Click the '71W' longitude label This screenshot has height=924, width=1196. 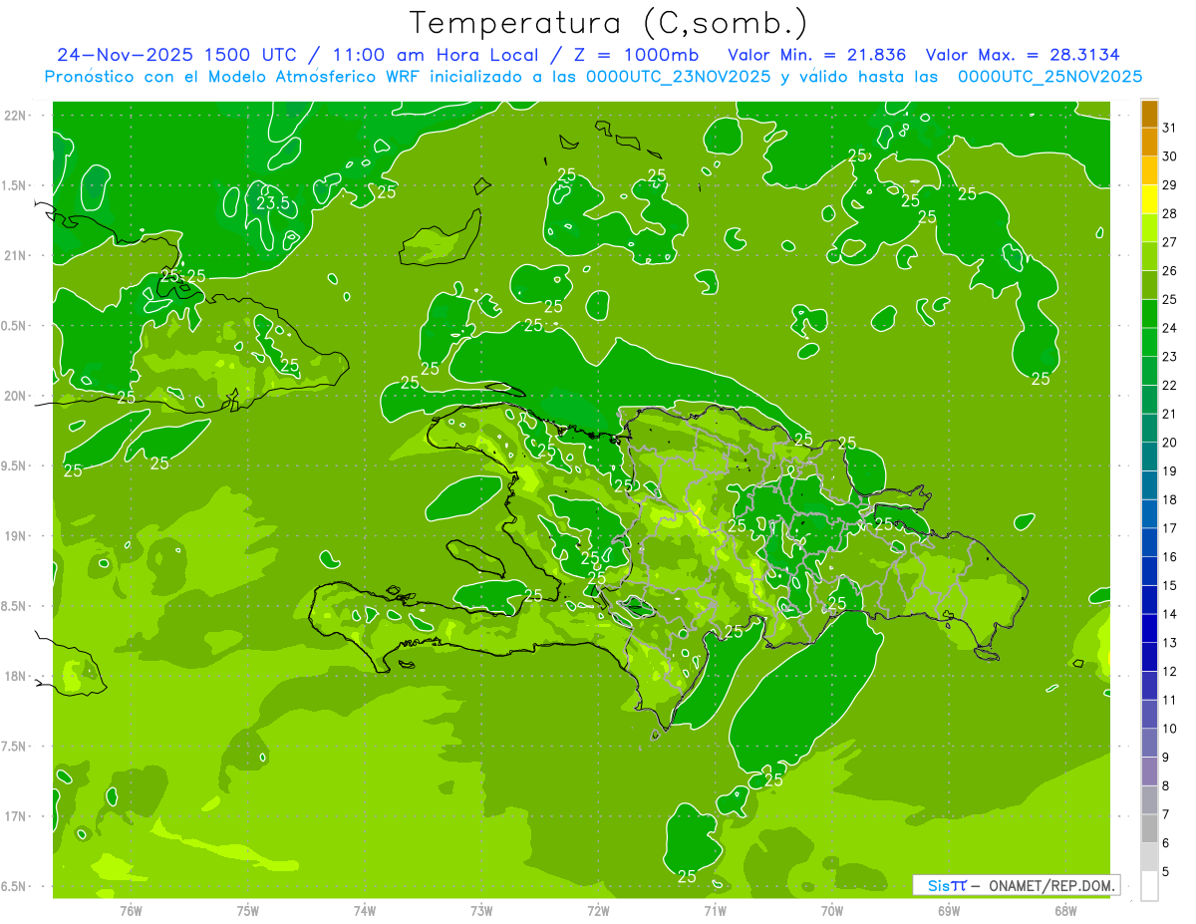point(716,910)
